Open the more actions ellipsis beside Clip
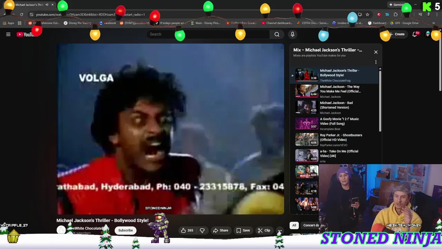Image resolution: width=442 pixels, height=249 pixels. 280,230
